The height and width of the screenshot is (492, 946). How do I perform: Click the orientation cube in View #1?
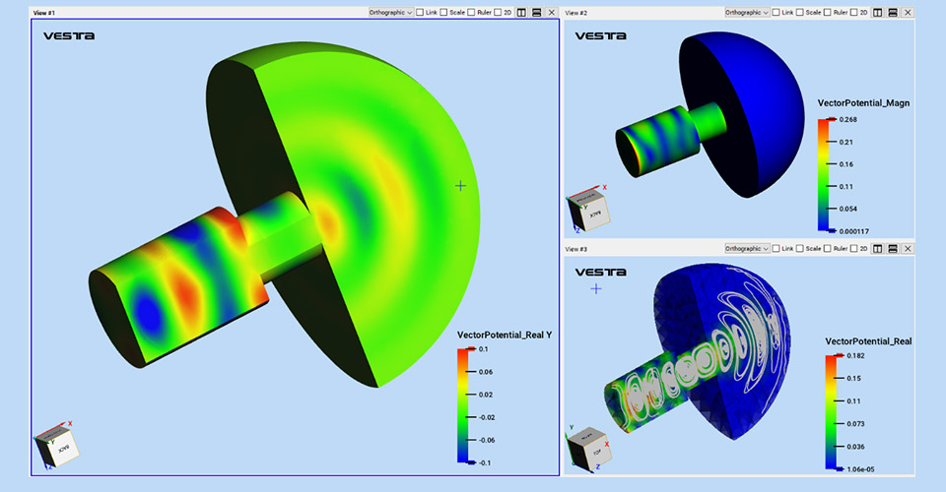57,445
